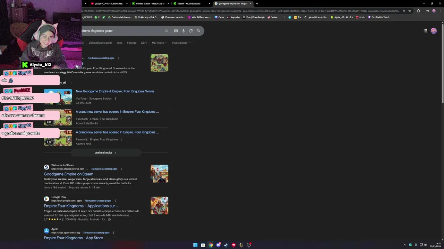Open Facebook video posted Acum 3 săptămâni

[117, 112]
